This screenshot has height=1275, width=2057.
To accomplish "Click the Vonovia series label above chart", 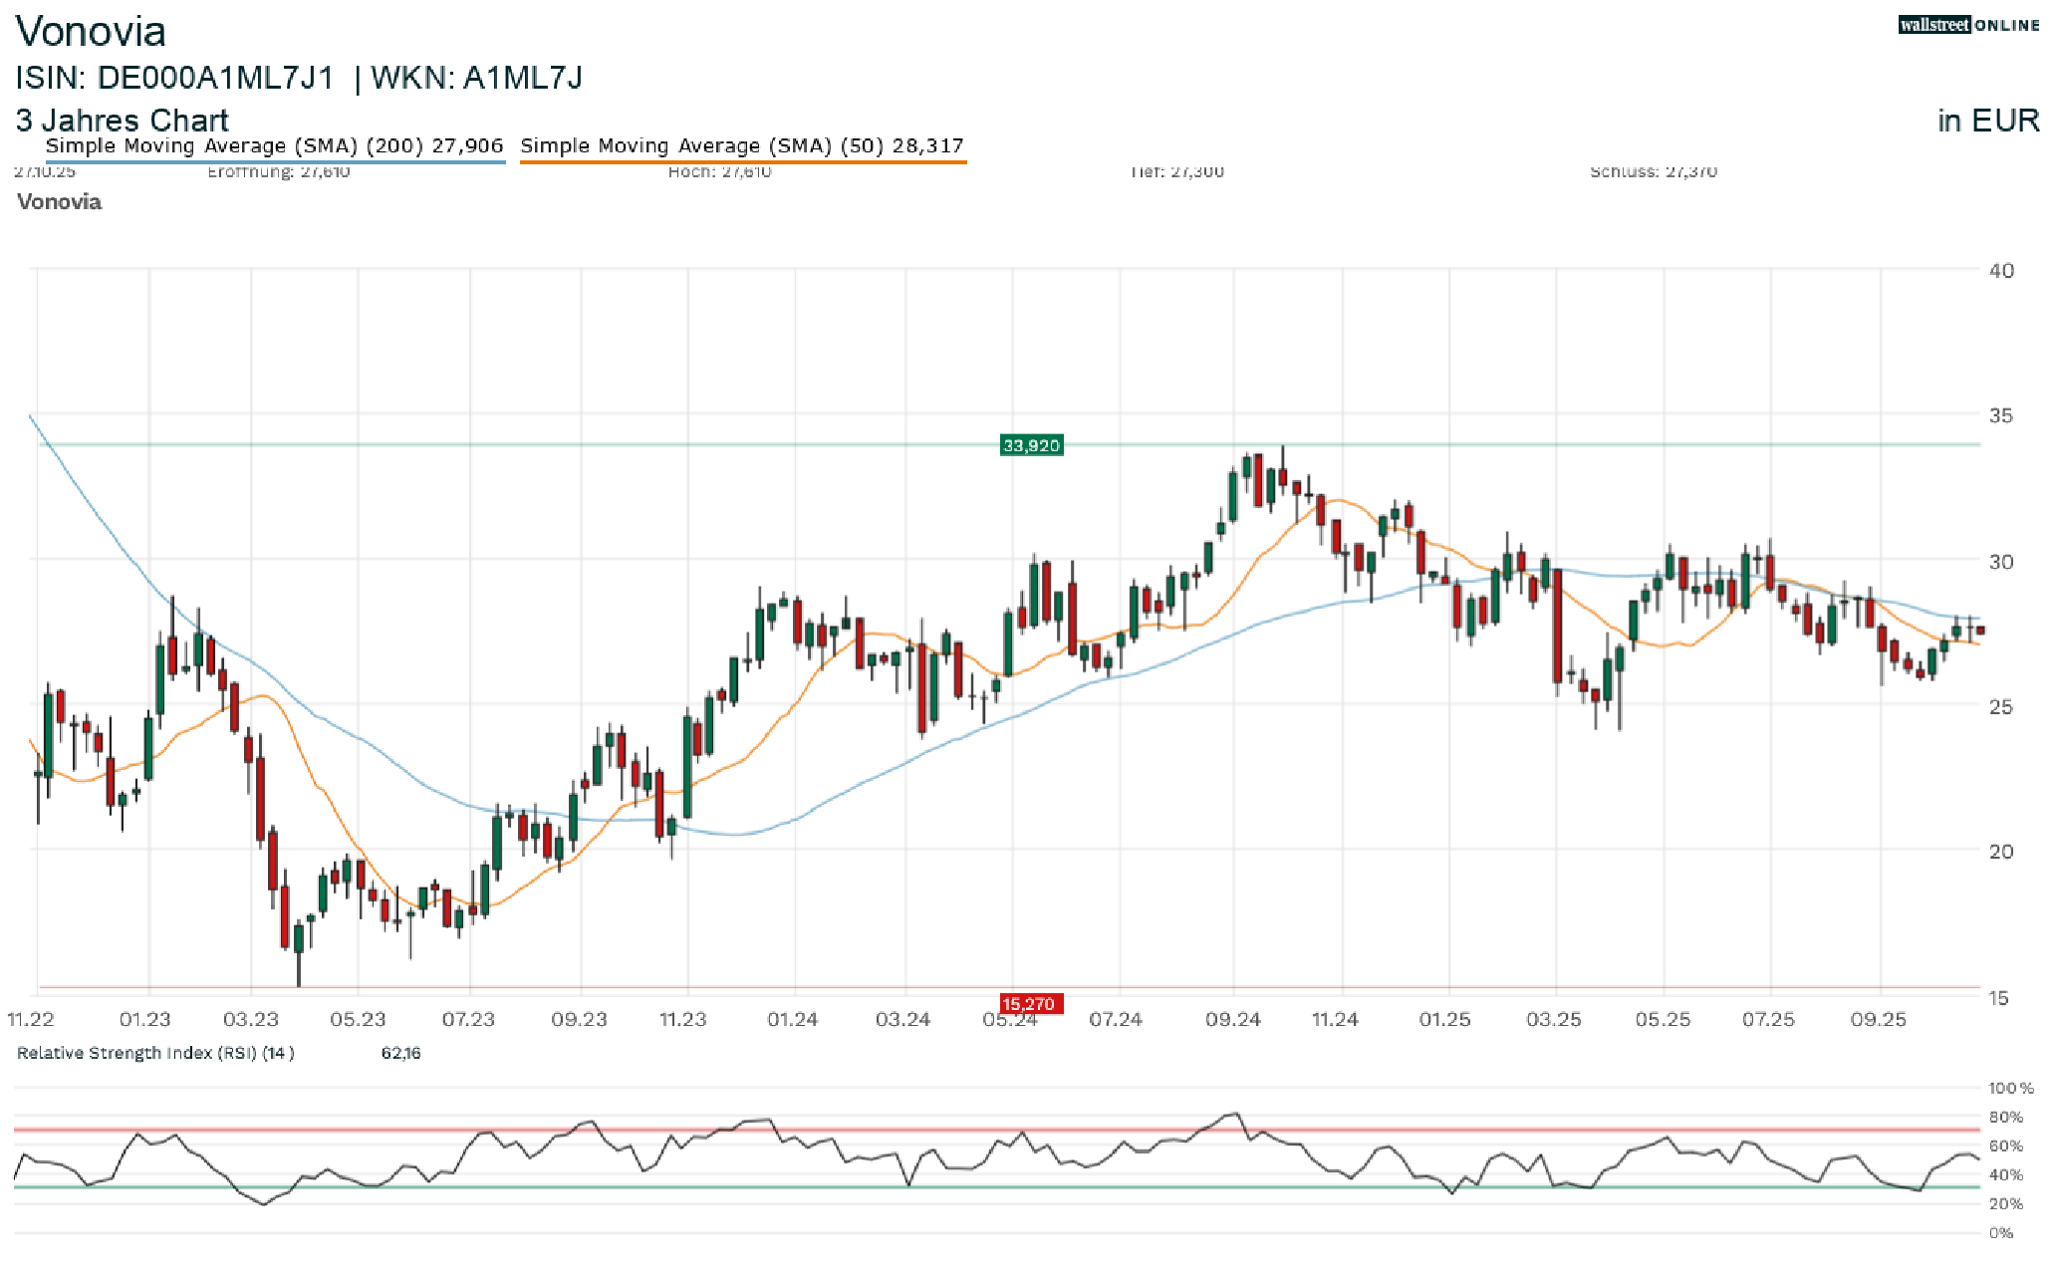I will click(59, 202).
